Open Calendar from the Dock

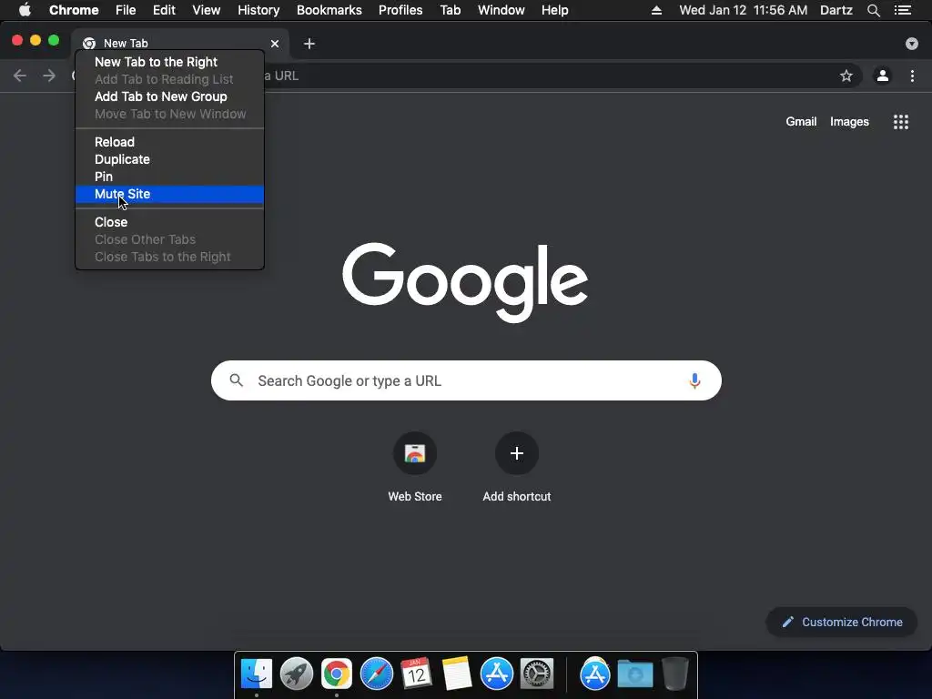[416, 674]
